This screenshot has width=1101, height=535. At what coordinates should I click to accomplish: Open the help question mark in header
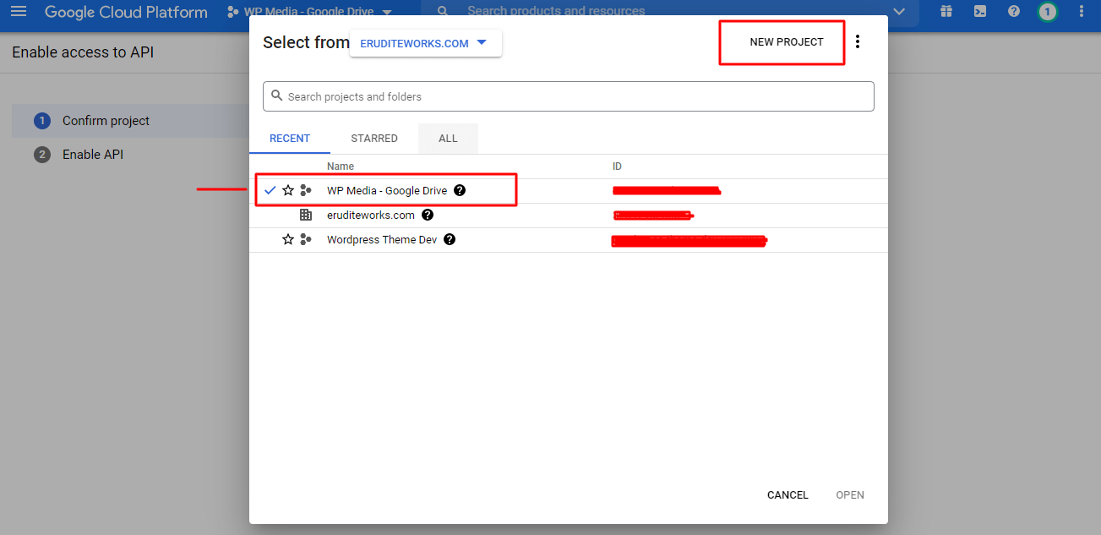click(1014, 12)
